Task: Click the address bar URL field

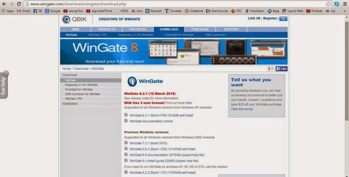Action: pos(175,4)
